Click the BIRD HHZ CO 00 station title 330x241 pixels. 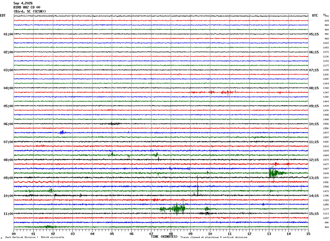27,7
